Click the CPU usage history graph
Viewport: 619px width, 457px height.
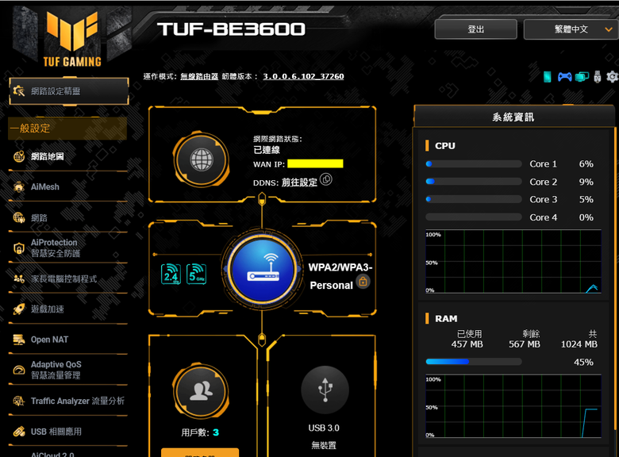513,261
